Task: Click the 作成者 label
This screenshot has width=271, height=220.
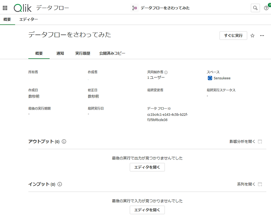Action: pyautogui.click(x=93, y=72)
